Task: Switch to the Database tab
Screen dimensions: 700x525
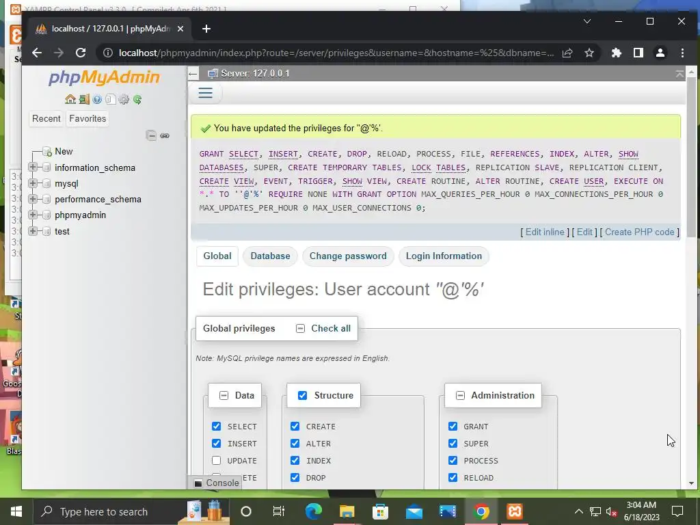Action: coord(270,256)
